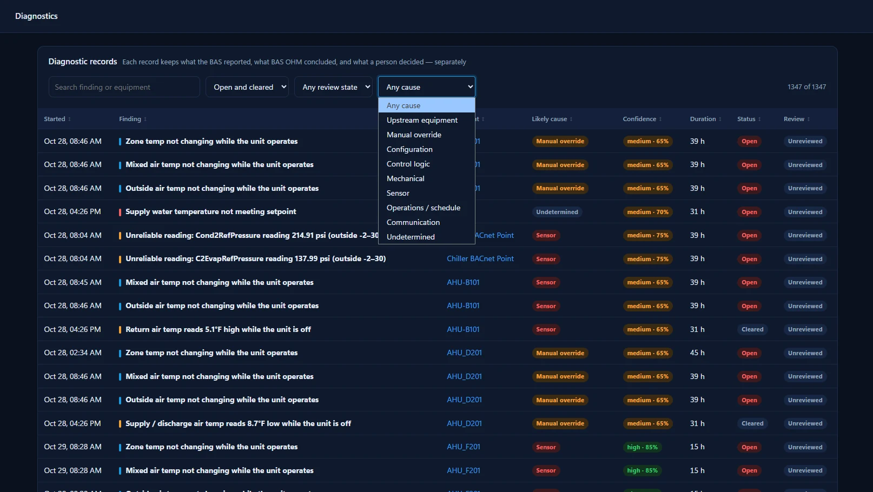This screenshot has height=492, width=873.
Task: Open AHU-B101 link in 08:45 AM row
Action: click(463, 282)
